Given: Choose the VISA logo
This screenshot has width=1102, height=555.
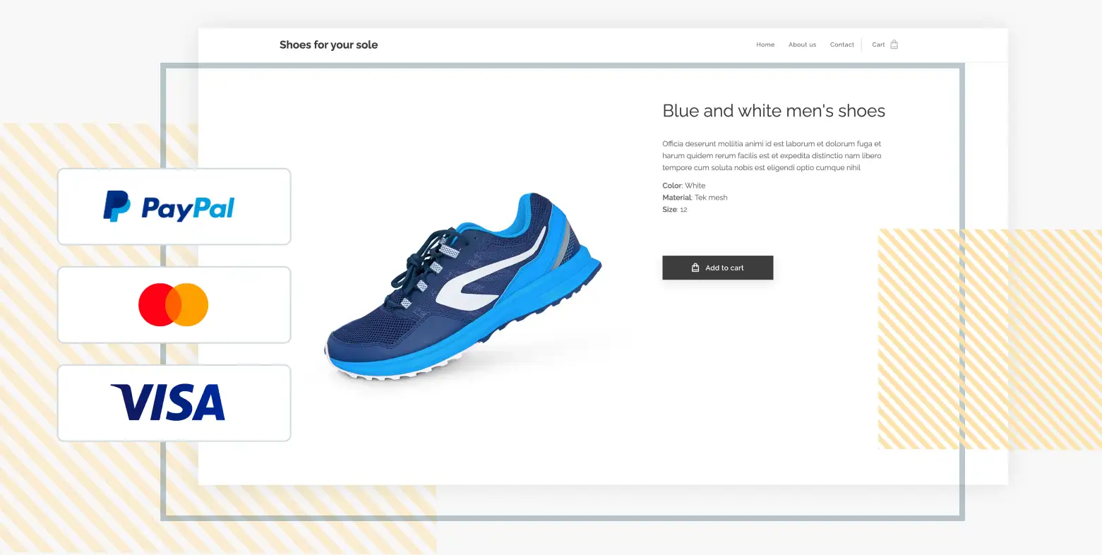Looking at the screenshot, I should (168, 402).
